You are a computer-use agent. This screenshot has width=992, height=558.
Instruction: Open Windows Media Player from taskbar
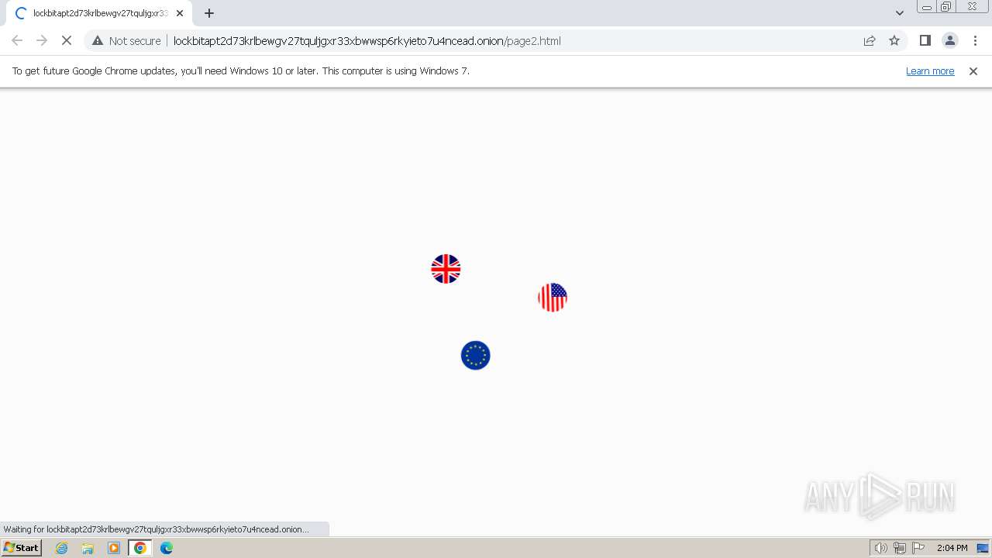(x=114, y=548)
